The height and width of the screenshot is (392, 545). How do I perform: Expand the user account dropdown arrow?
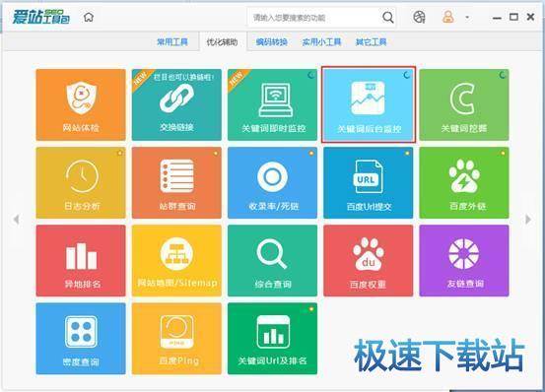(467, 17)
